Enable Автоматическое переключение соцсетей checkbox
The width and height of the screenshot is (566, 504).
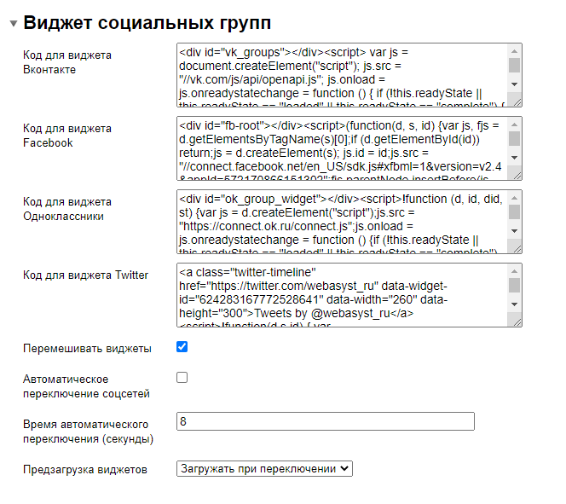click(182, 377)
